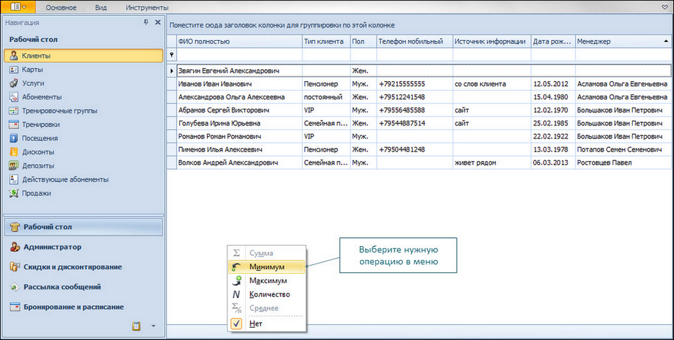Close the Навигация panel

[158, 22]
